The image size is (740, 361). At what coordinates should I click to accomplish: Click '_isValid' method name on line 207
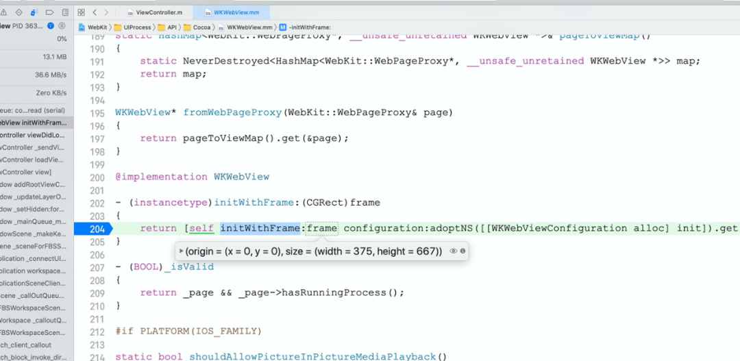(189, 266)
